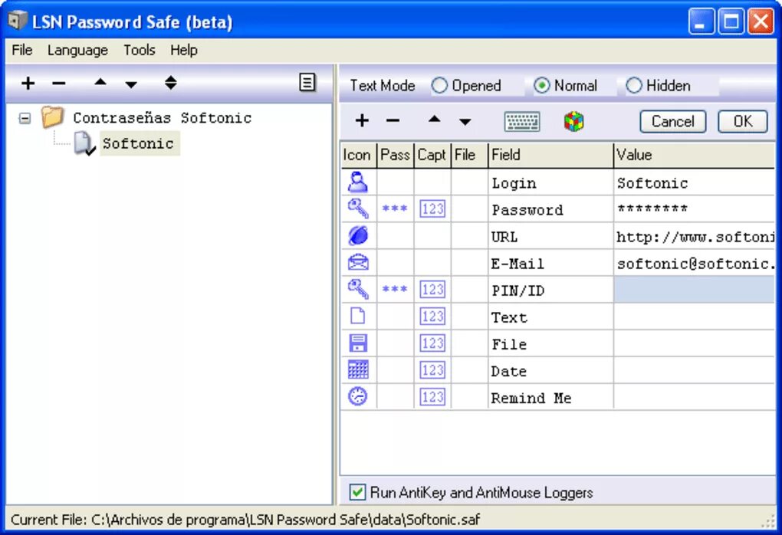782x535 pixels.
Task: Add a new field row in right panel
Action: pos(362,120)
